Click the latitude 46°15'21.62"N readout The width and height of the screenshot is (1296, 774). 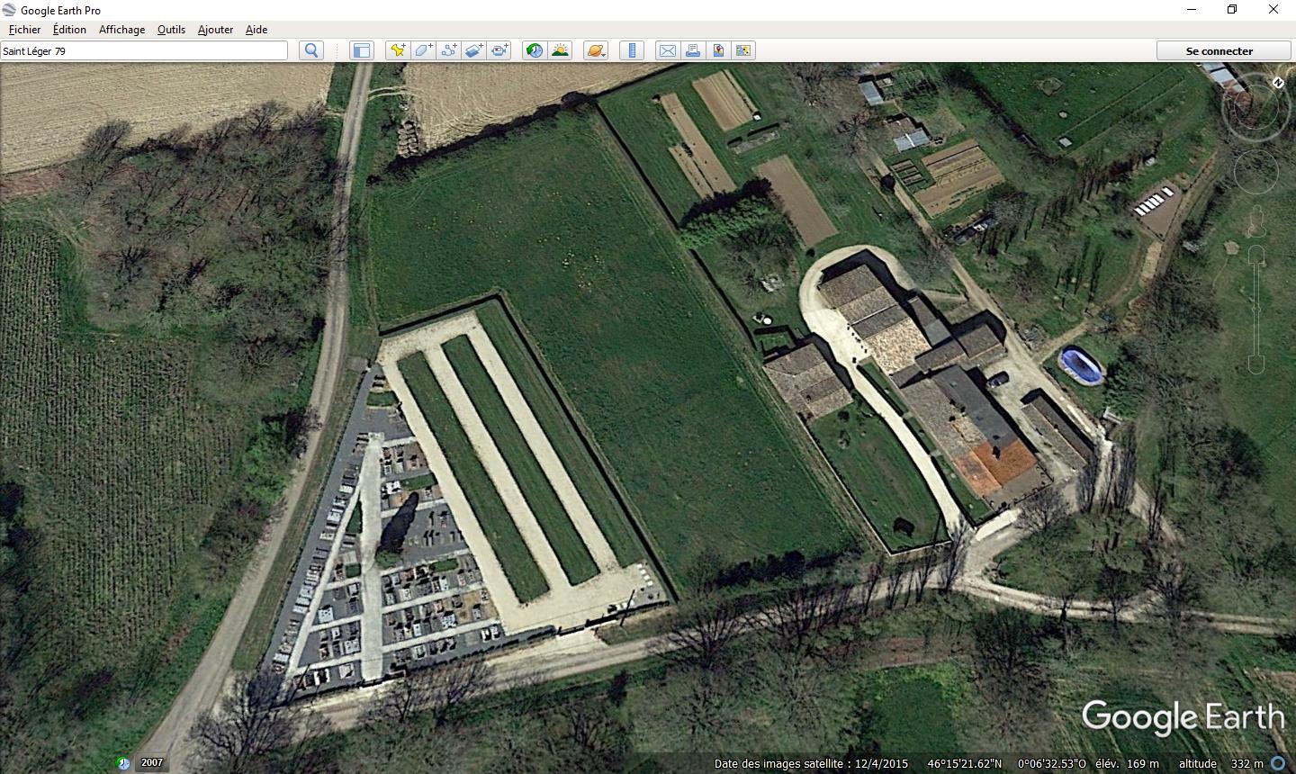(x=964, y=764)
